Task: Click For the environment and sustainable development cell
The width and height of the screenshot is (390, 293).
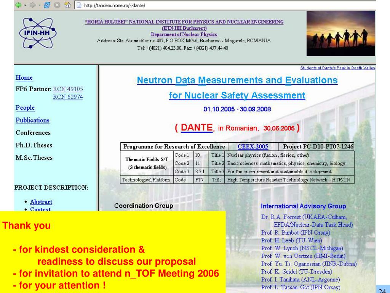Action: click(289, 172)
